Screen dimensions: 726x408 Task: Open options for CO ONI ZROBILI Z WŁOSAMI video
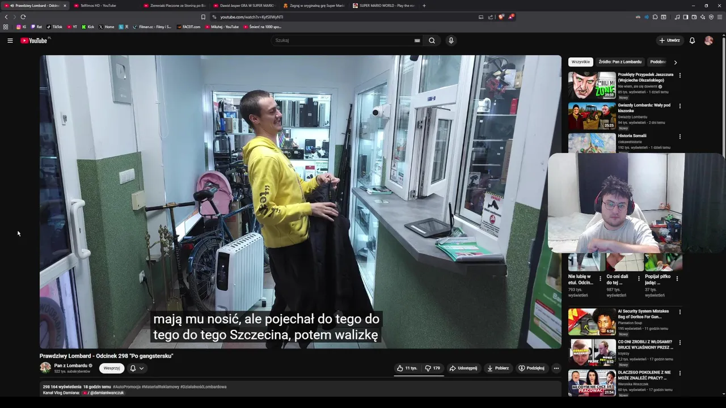pos(680,342)
